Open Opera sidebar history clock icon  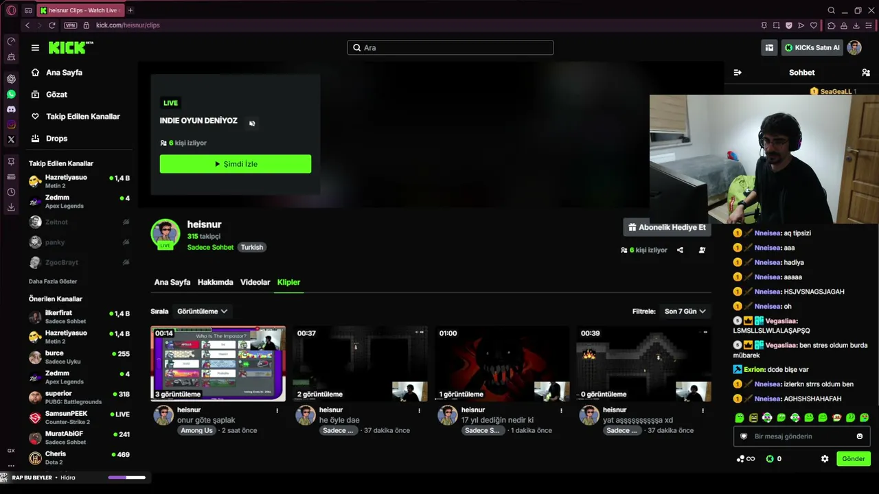(11, 192)
